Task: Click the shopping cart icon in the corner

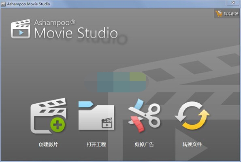Action: tap(219, 14)
